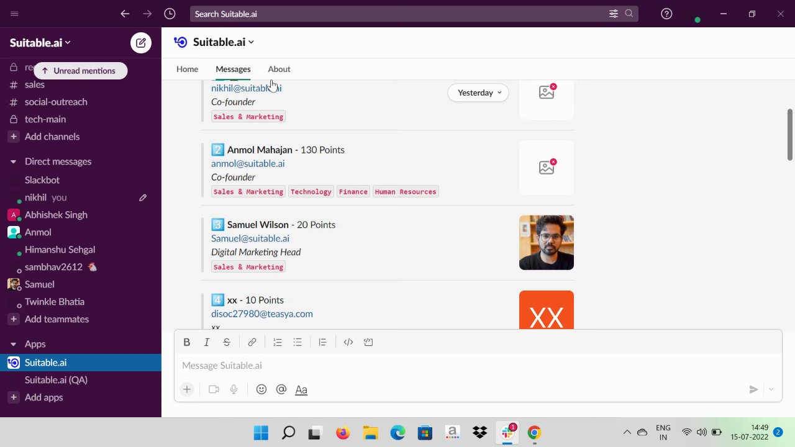The width and height of the screenshot is (795, 447).
Task: Open Samuel@suitable.ai email link
Action: click(250, 238)
